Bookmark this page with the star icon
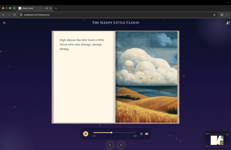This screenshot has width=231, height=150. tap(214, 15)
